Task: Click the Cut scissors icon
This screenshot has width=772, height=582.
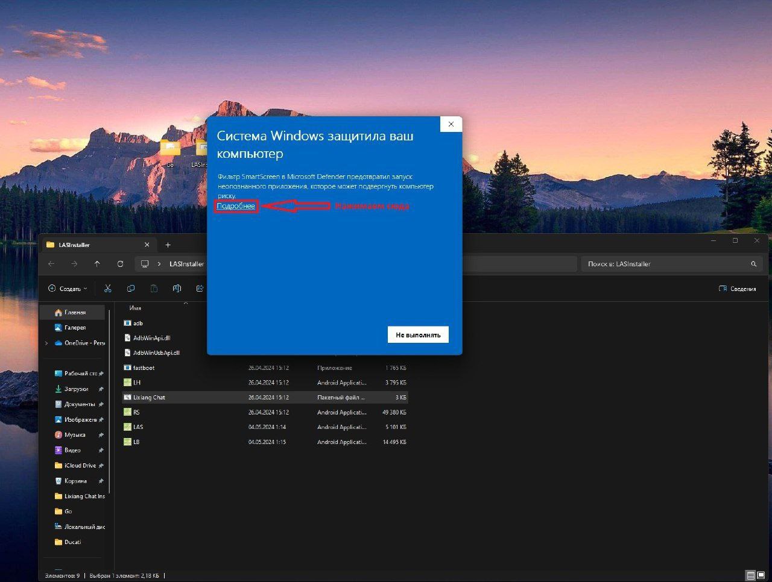Action: click(x=107, y=289)
